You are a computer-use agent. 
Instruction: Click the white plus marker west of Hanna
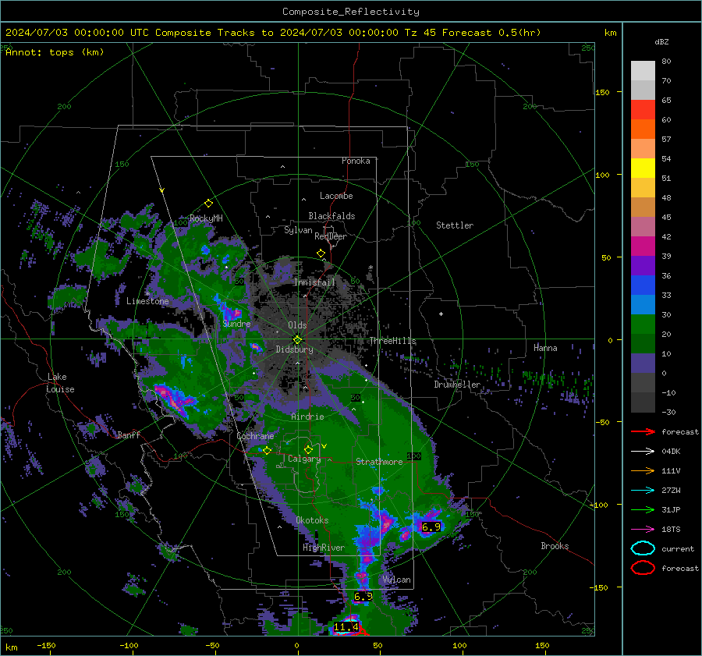click(x=441, y=314)
